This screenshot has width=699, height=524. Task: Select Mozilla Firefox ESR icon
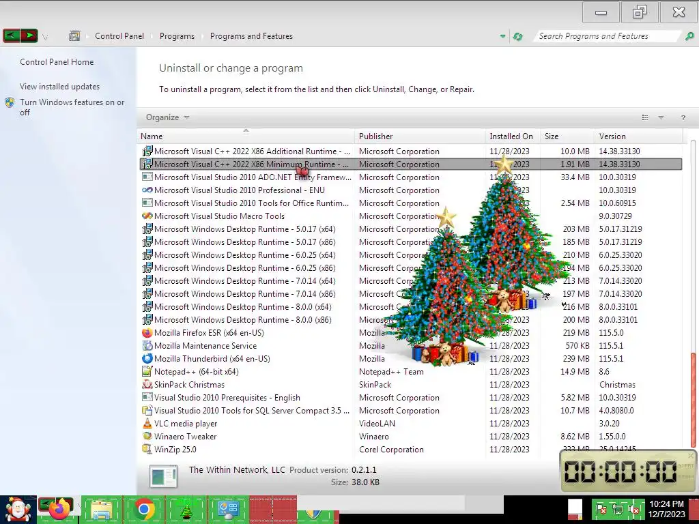(147, 332)
